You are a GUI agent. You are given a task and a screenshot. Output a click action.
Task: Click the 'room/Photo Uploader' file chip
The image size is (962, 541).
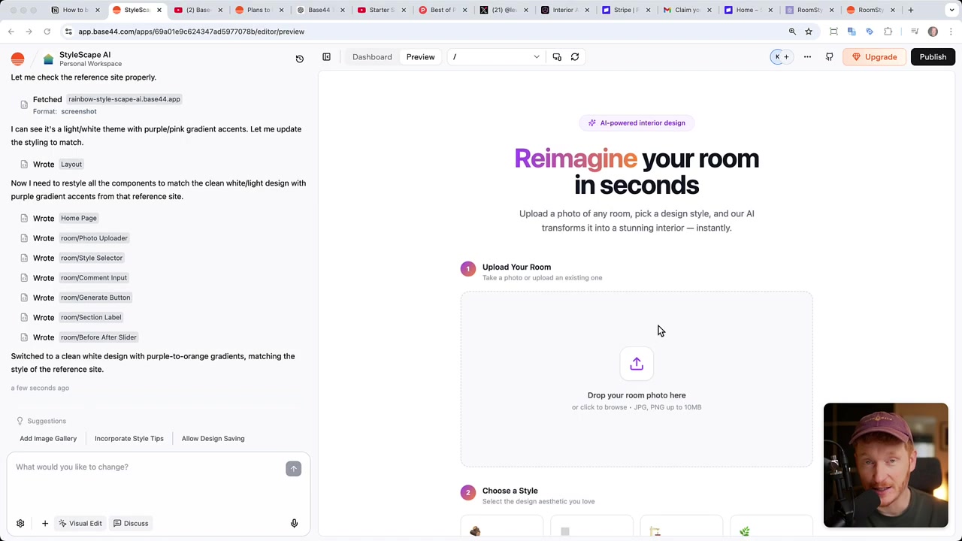94,238
